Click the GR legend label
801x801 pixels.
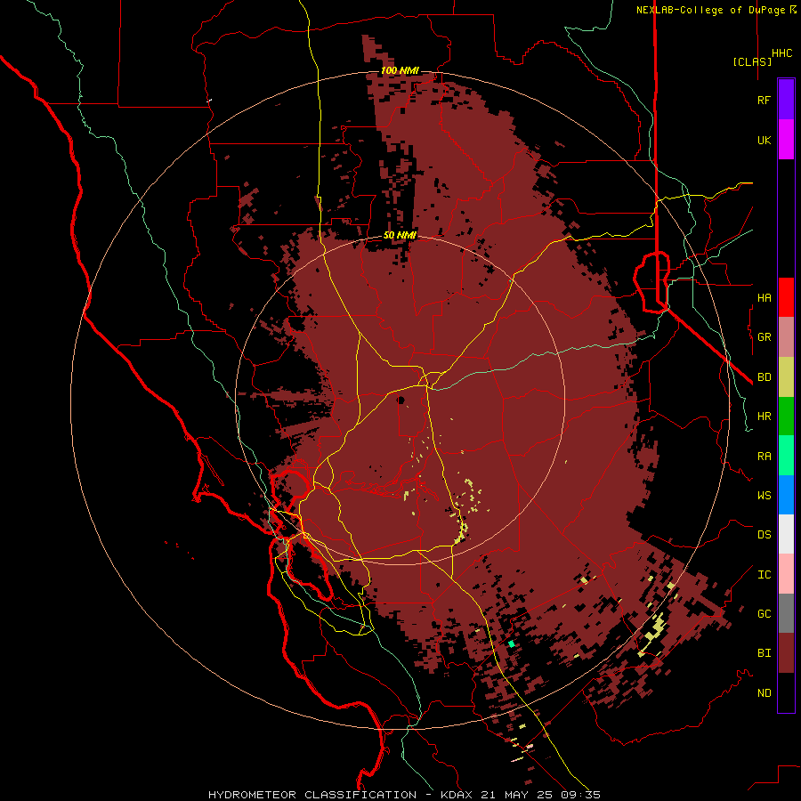point(764,337)
